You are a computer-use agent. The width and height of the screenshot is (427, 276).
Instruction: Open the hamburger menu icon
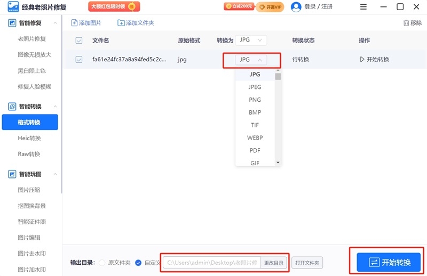[x=363, y=7]
